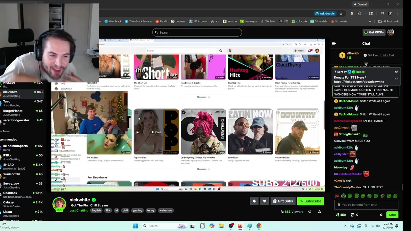
Task: Open the Cabrzy recommended channel
Action: click(x=21, y=204)
